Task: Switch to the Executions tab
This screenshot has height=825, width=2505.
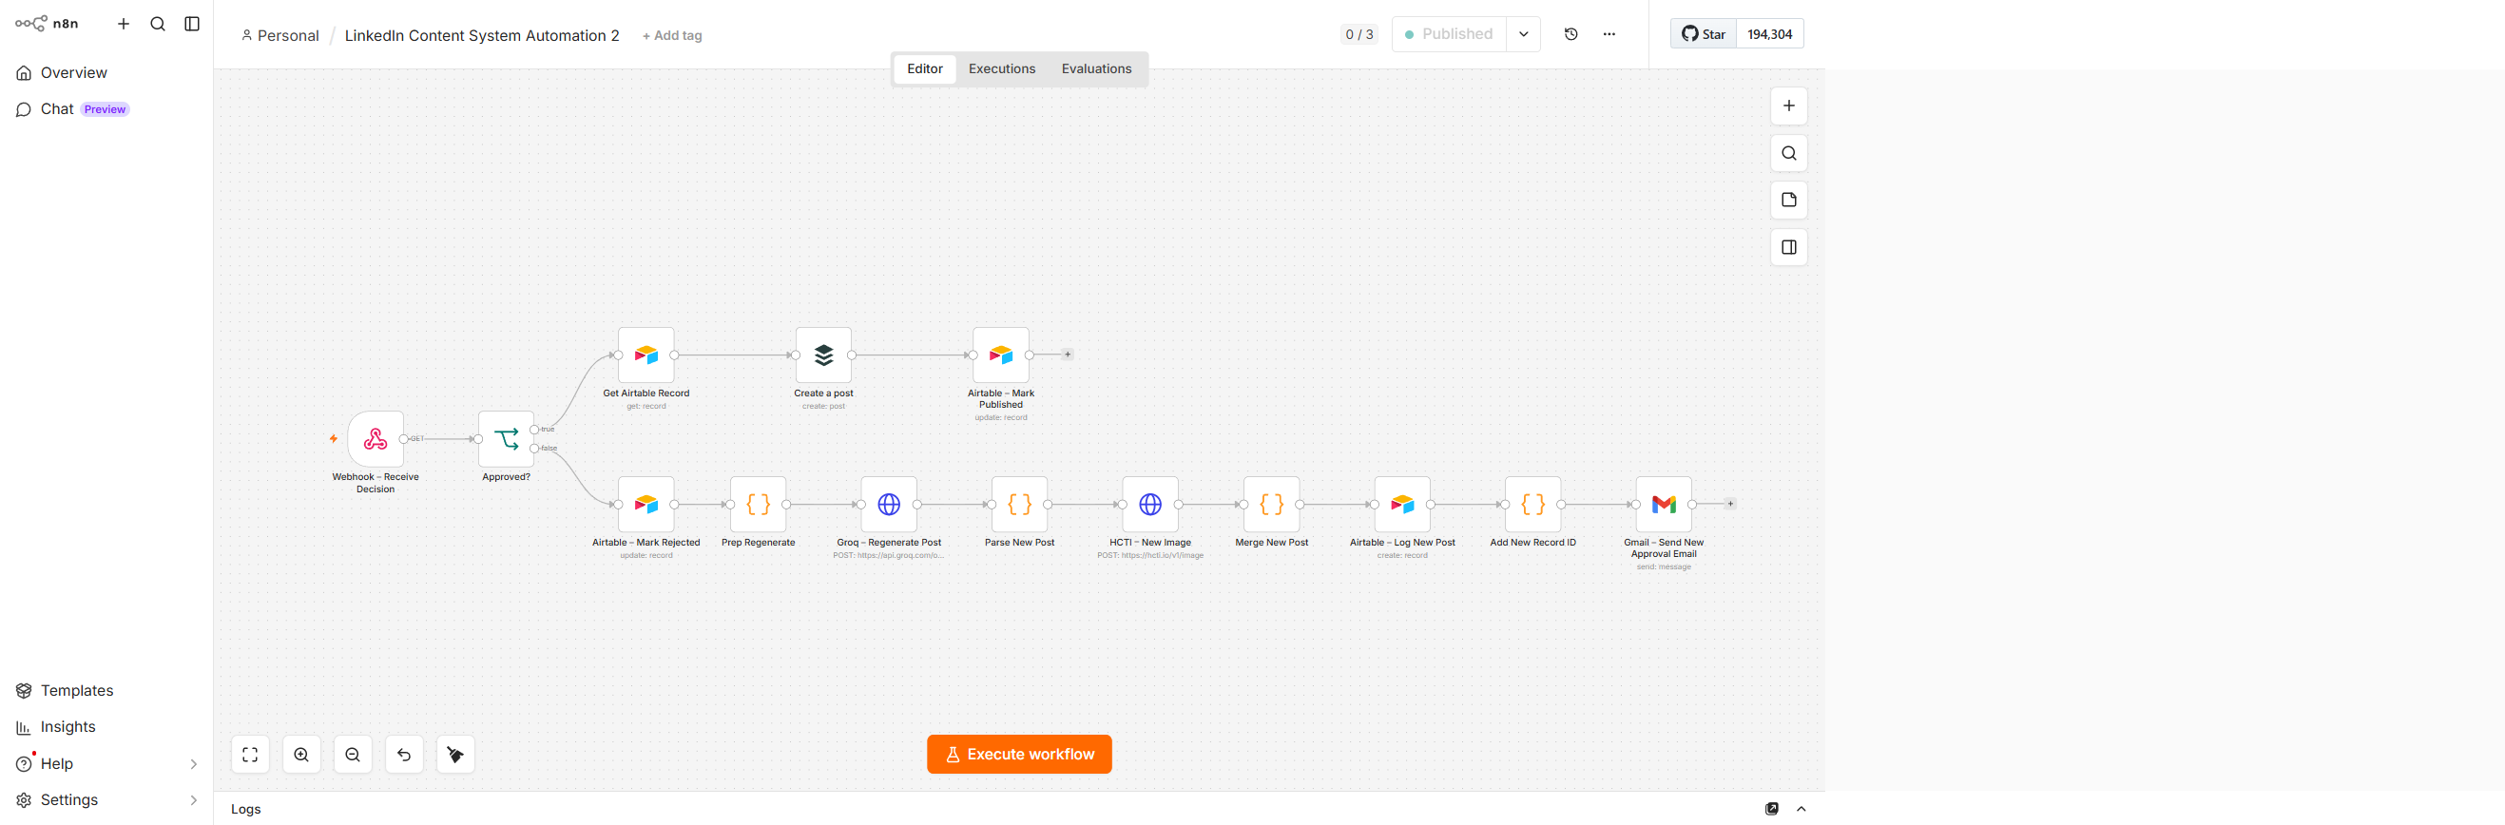Action: (x=1002, y=69)
